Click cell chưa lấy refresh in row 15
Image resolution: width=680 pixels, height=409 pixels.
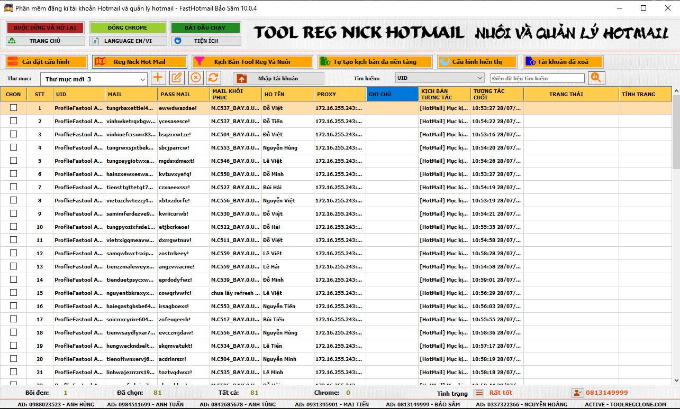coord(235,293)
